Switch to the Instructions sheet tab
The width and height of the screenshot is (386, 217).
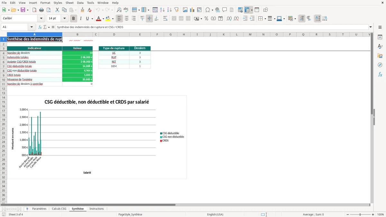[96, 209]
